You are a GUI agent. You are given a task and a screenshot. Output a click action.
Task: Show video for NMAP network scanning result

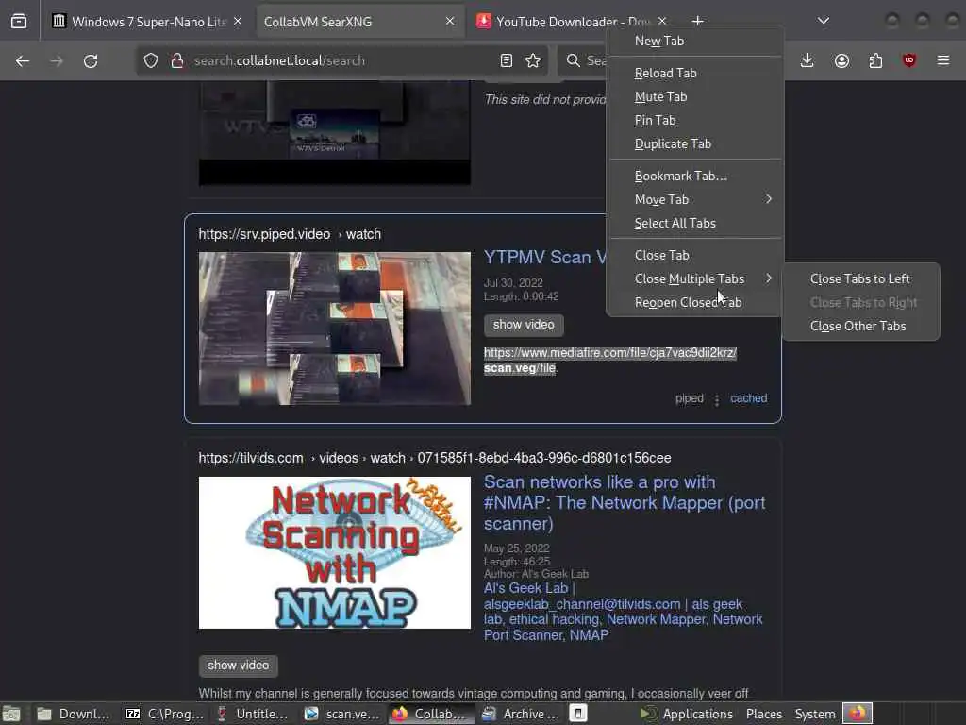(239, 666)
